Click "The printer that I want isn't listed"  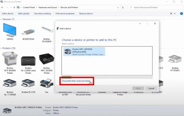click(x=76, y=81)
